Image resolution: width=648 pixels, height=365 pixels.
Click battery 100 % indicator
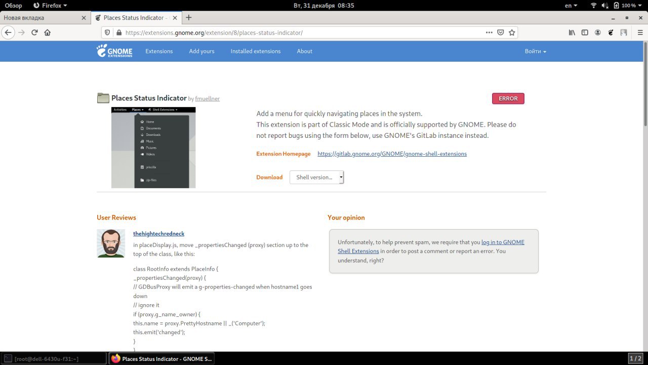pyautogui.click(x=625, y=6)
